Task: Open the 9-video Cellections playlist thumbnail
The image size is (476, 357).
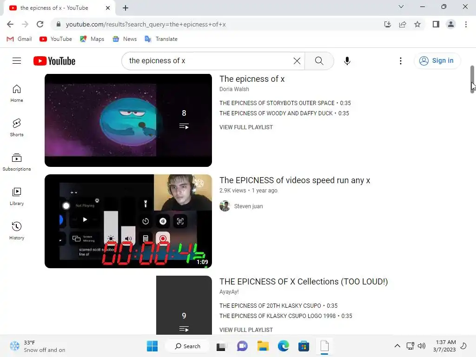Action: [x=184, y=305]
